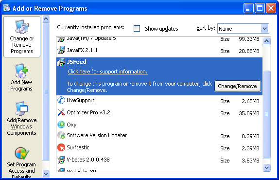Select the Change or Remove Programs icon
279x180 pixels.
[22, 27]
